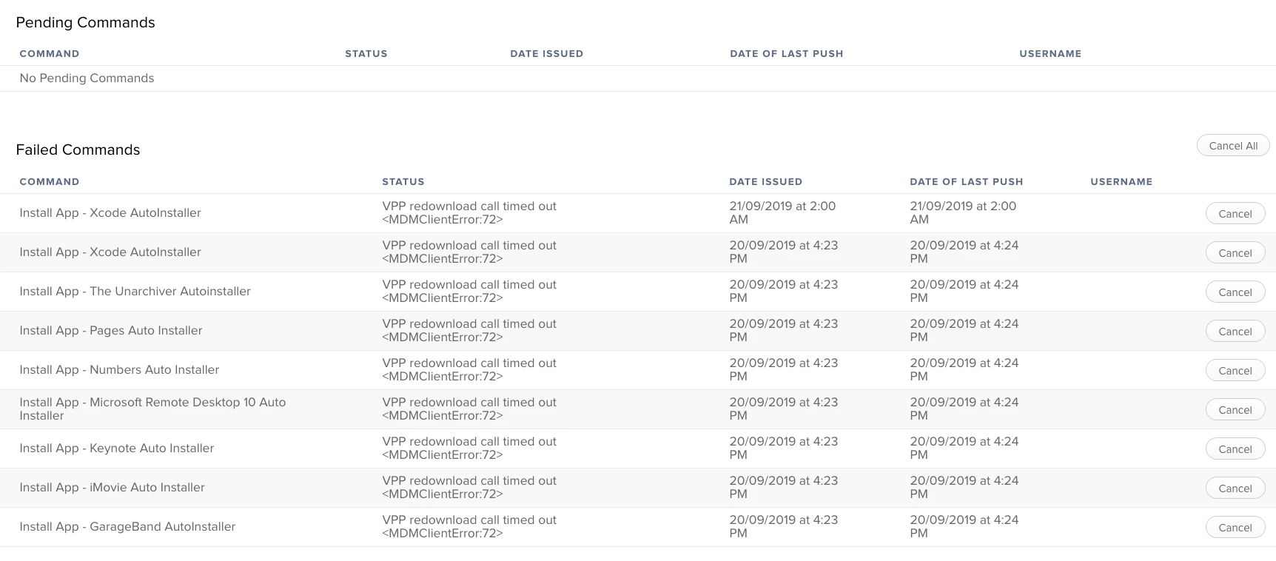Select 'Install App - Pages Auto Installer' text

[x=111, y=331]
